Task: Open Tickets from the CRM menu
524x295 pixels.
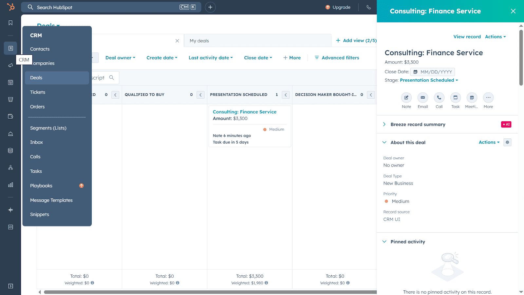Action: (38, 92)
